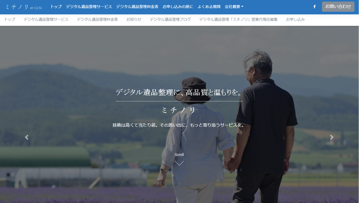359x203 pixels.
Task: Go to the previous carousel slide
Action: pos(27,137)
